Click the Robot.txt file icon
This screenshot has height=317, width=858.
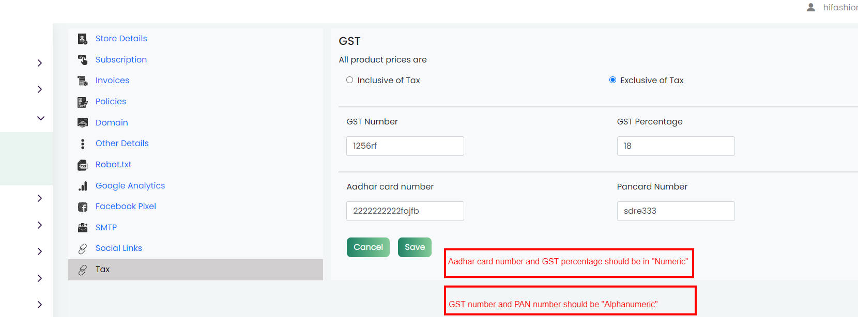click(x=82, y=165)
